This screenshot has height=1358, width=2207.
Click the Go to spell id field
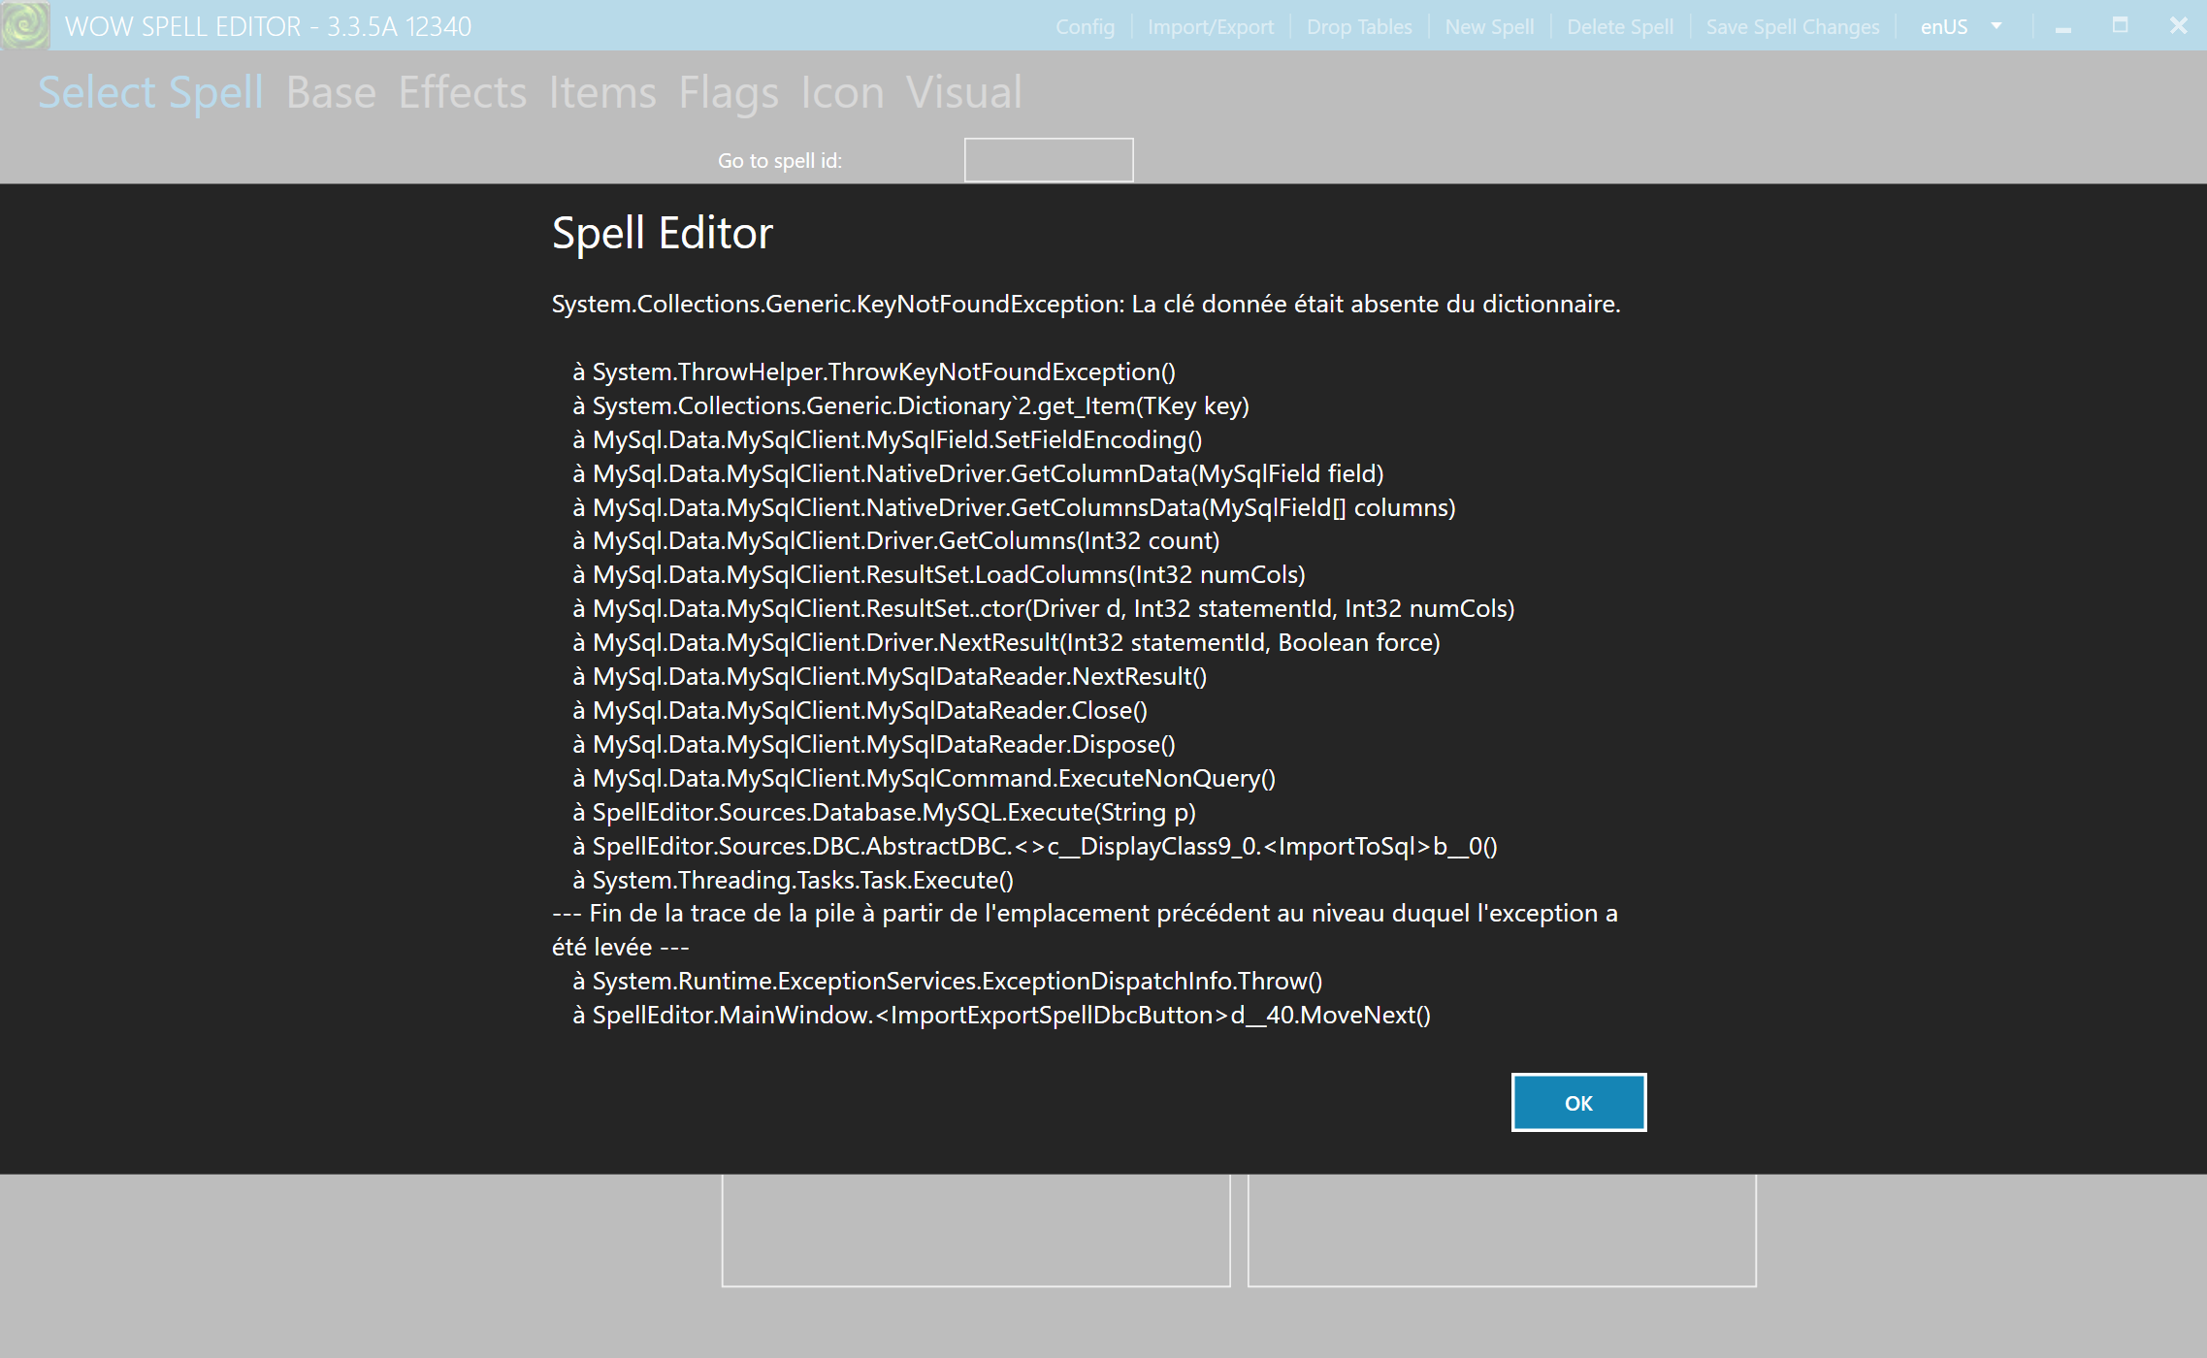pyautogui.click(x=1048, y=158)
